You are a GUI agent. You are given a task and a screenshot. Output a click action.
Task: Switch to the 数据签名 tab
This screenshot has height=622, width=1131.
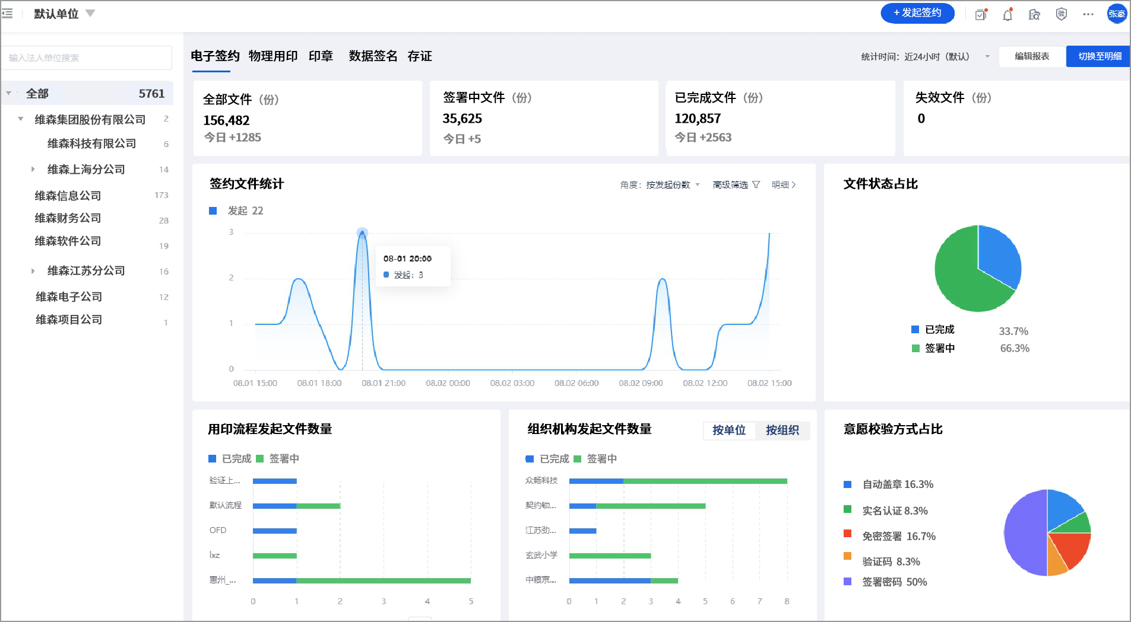pyautogui.click(x=373, y=56)
